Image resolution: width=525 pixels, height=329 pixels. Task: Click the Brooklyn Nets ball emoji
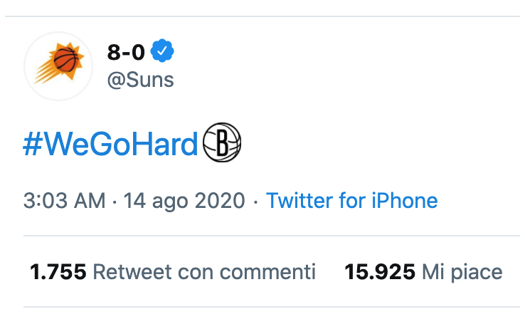click(222, 142)
